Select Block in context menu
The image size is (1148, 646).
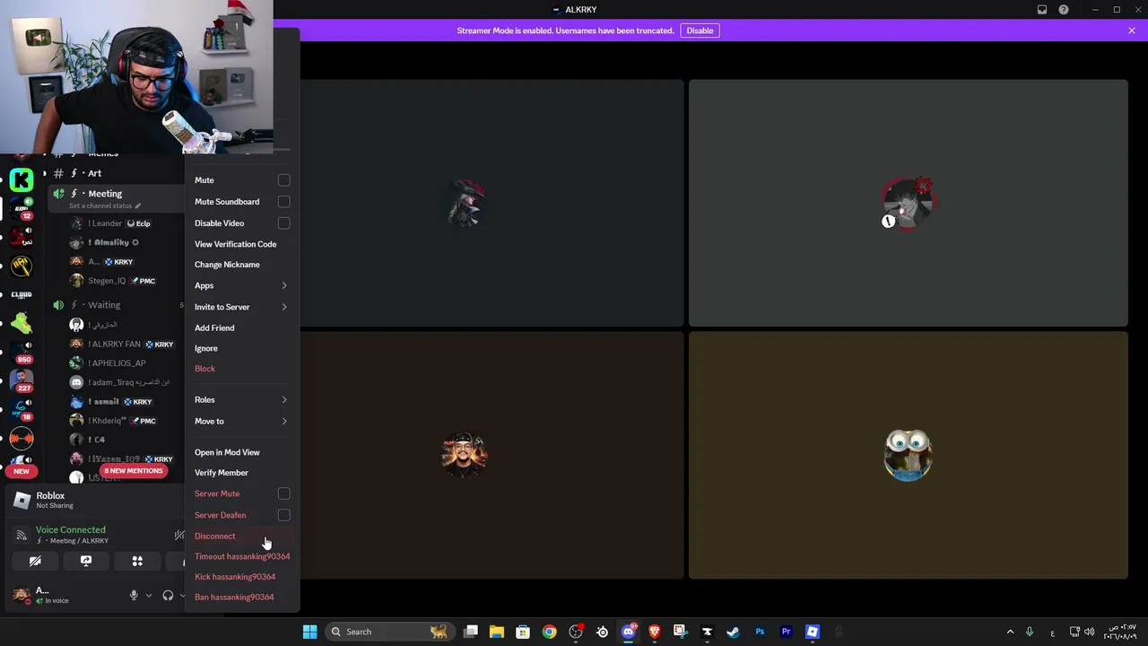tap(204, 369)
